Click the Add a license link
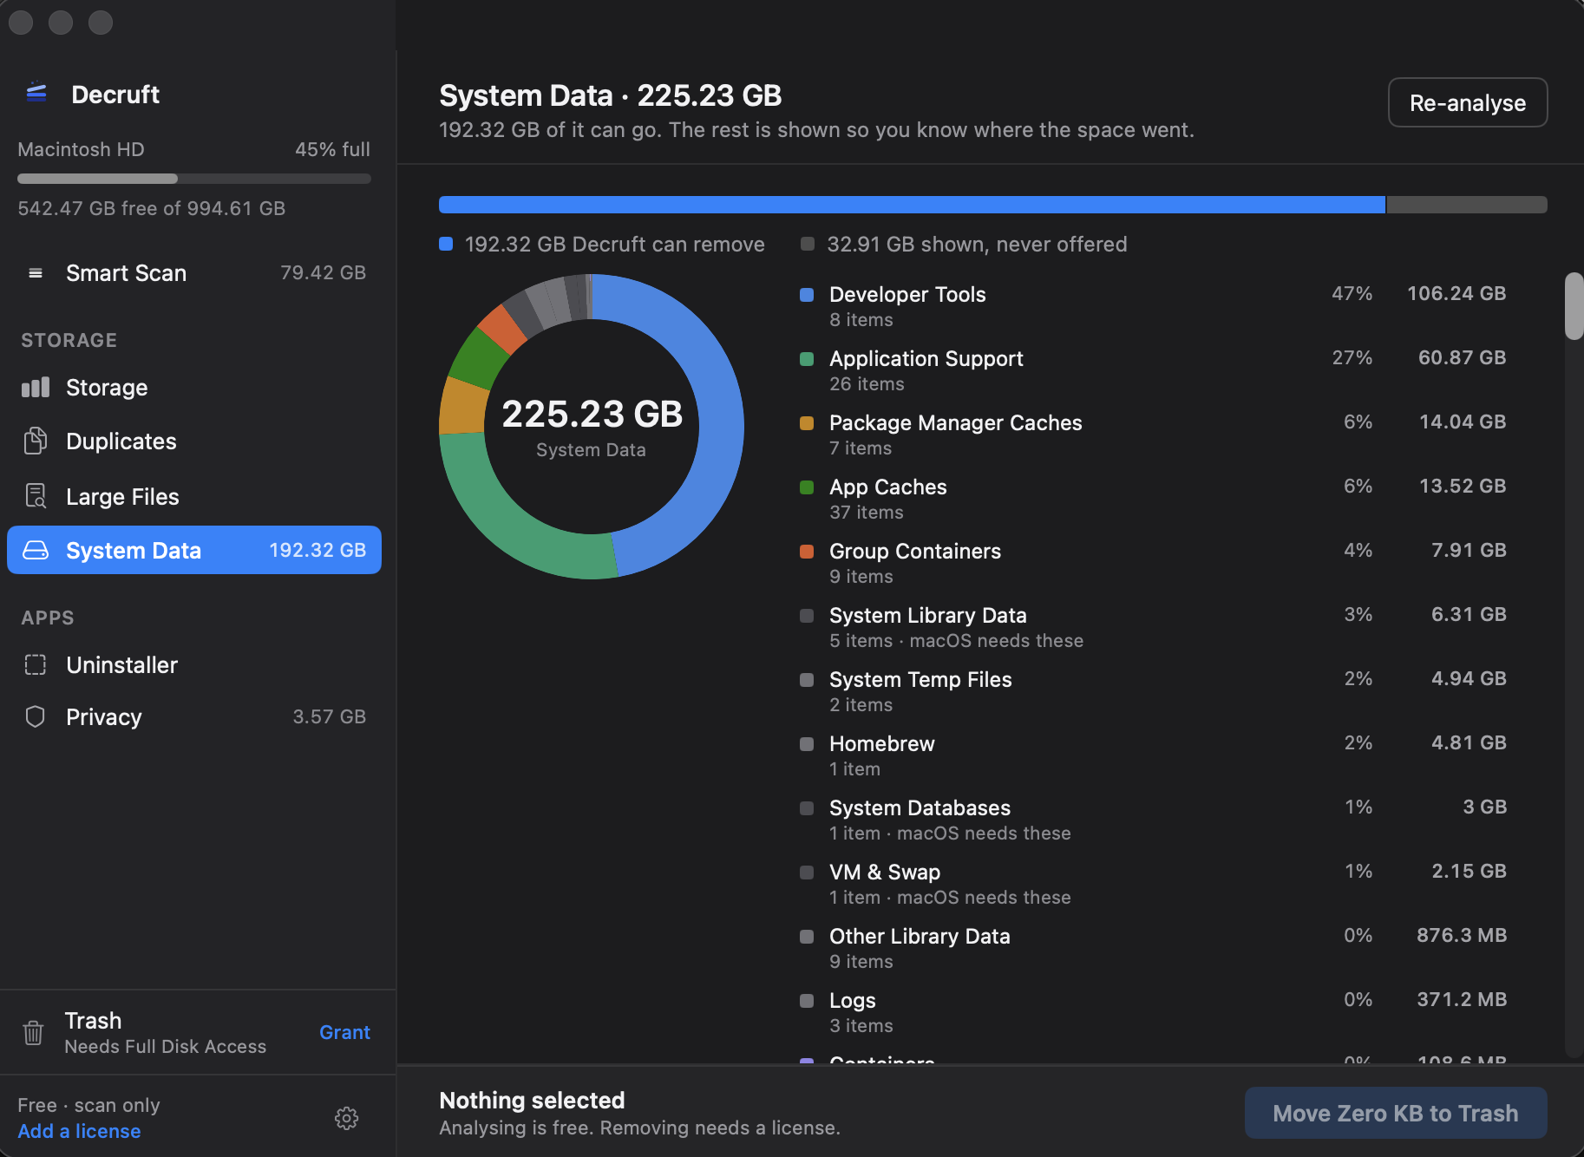 [79, 1131]
